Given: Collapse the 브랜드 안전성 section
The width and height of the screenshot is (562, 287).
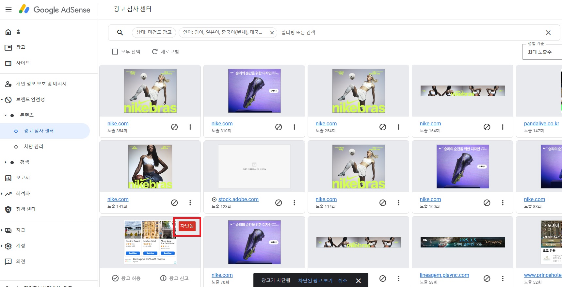Looking at the screenshot, I should click(x=2, y=100).
